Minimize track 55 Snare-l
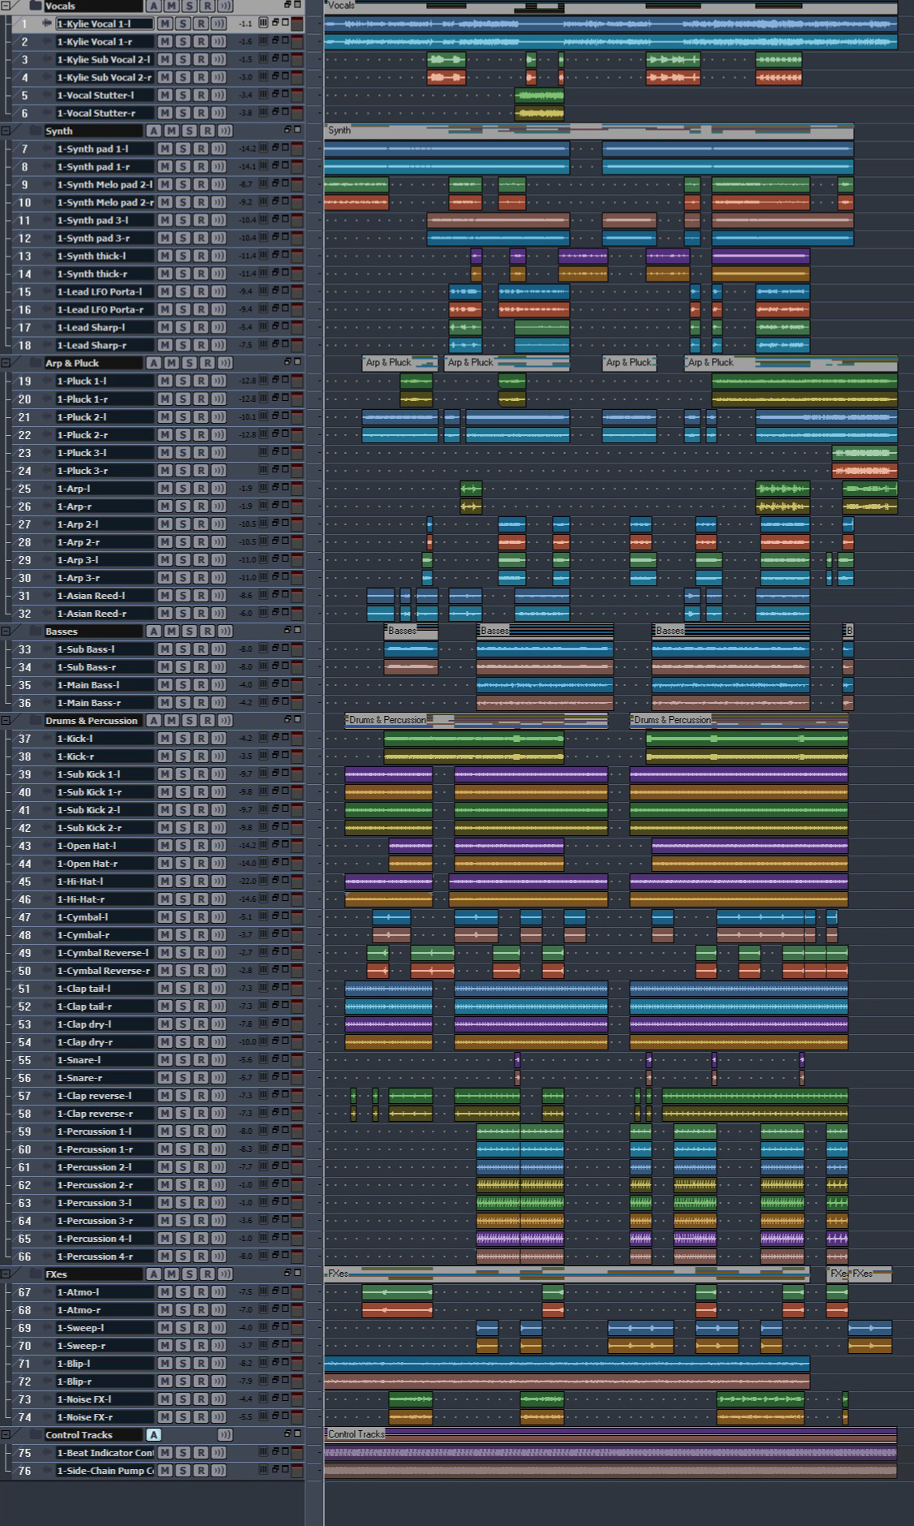 pos(275,1058)
